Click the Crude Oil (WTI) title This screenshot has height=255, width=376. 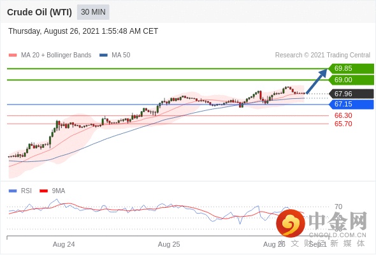click(40, 12)
